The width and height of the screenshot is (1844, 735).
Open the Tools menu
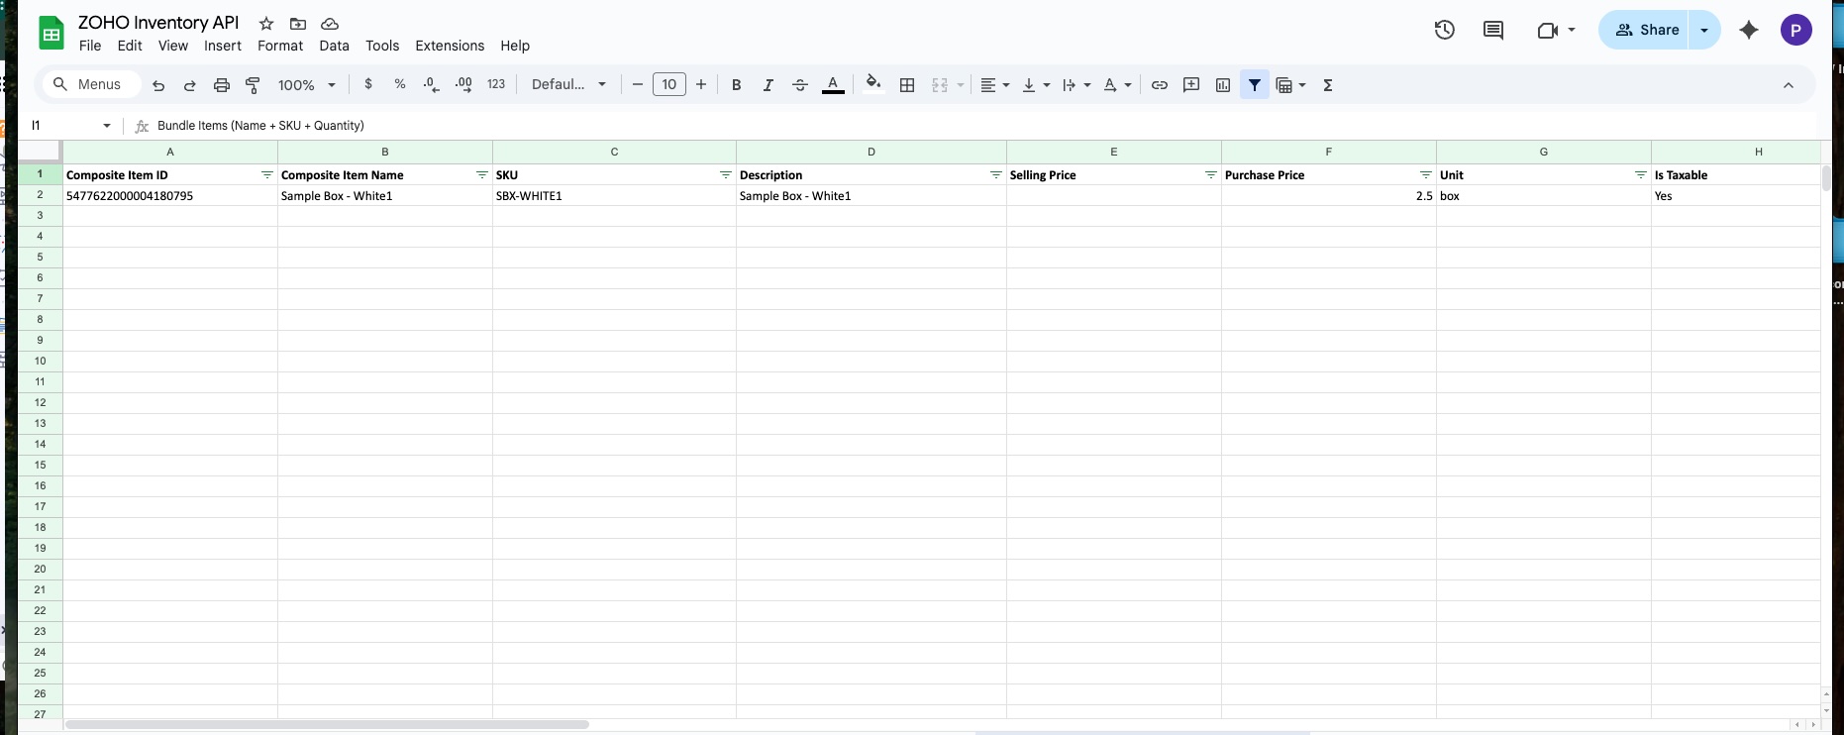click(382, 46)
